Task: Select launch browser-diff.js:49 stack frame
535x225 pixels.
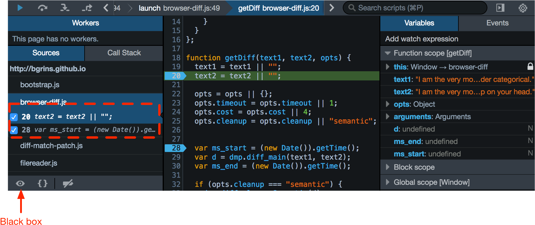Action: coord(179,8)
